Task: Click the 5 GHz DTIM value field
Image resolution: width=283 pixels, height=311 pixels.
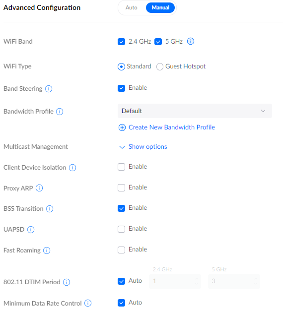Action: (234, 281)
